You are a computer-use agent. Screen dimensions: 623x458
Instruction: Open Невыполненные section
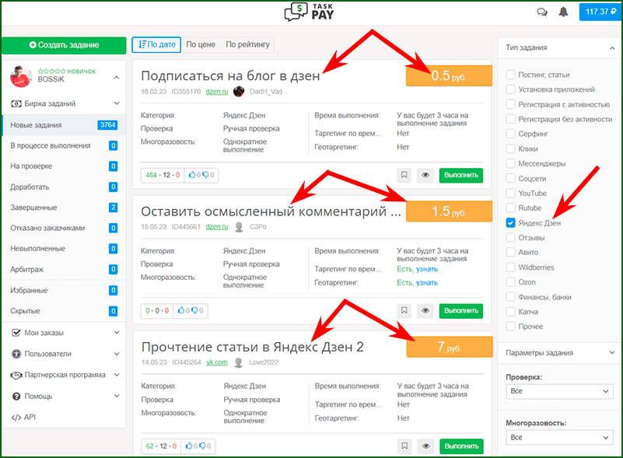pos(64,249)
